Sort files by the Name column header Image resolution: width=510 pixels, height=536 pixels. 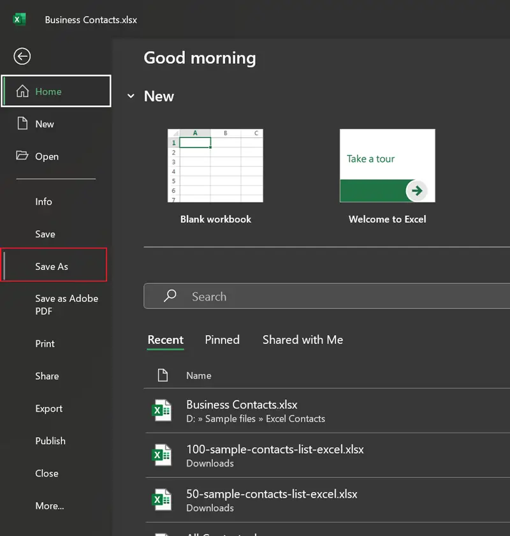[x=198, y=376]
